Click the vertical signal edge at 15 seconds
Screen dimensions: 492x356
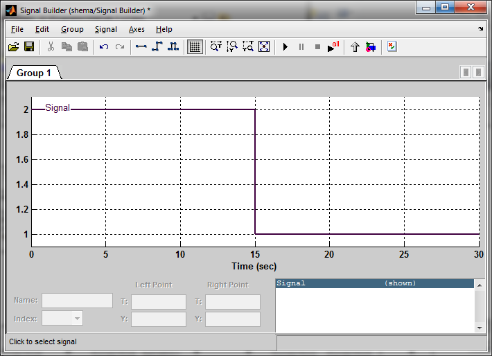(x=255, y=172)
